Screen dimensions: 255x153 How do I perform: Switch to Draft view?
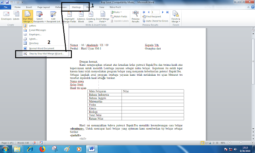point(217,143)
